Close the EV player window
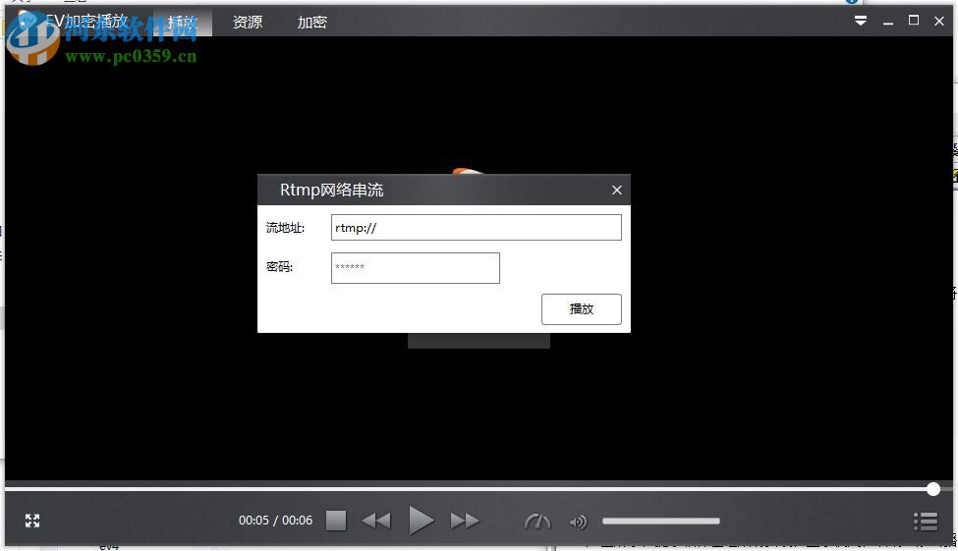This screenshot has width=958, height=551. coord(939,22)
